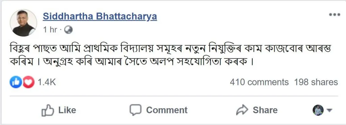Click the thumbs-up outline icon beside Like
The image size is (346, 125).
tap(48, 110)
